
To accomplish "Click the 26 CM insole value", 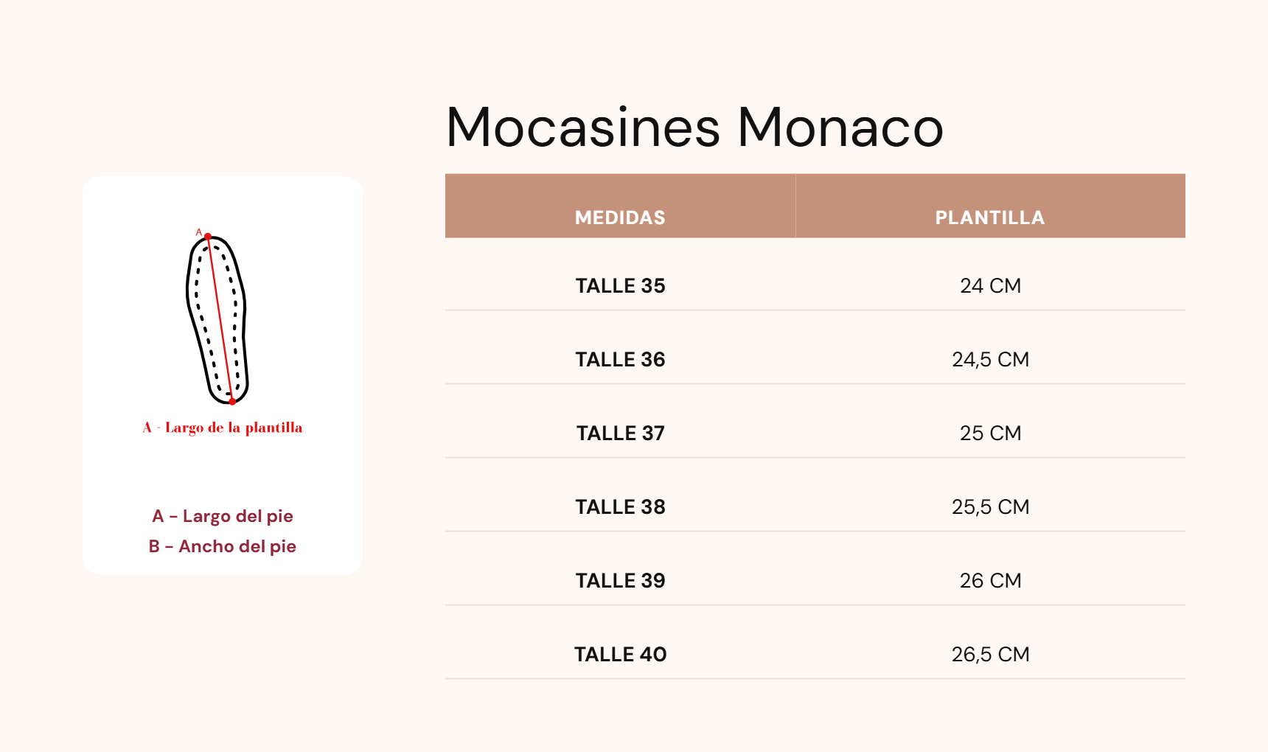I will point(990,580).
